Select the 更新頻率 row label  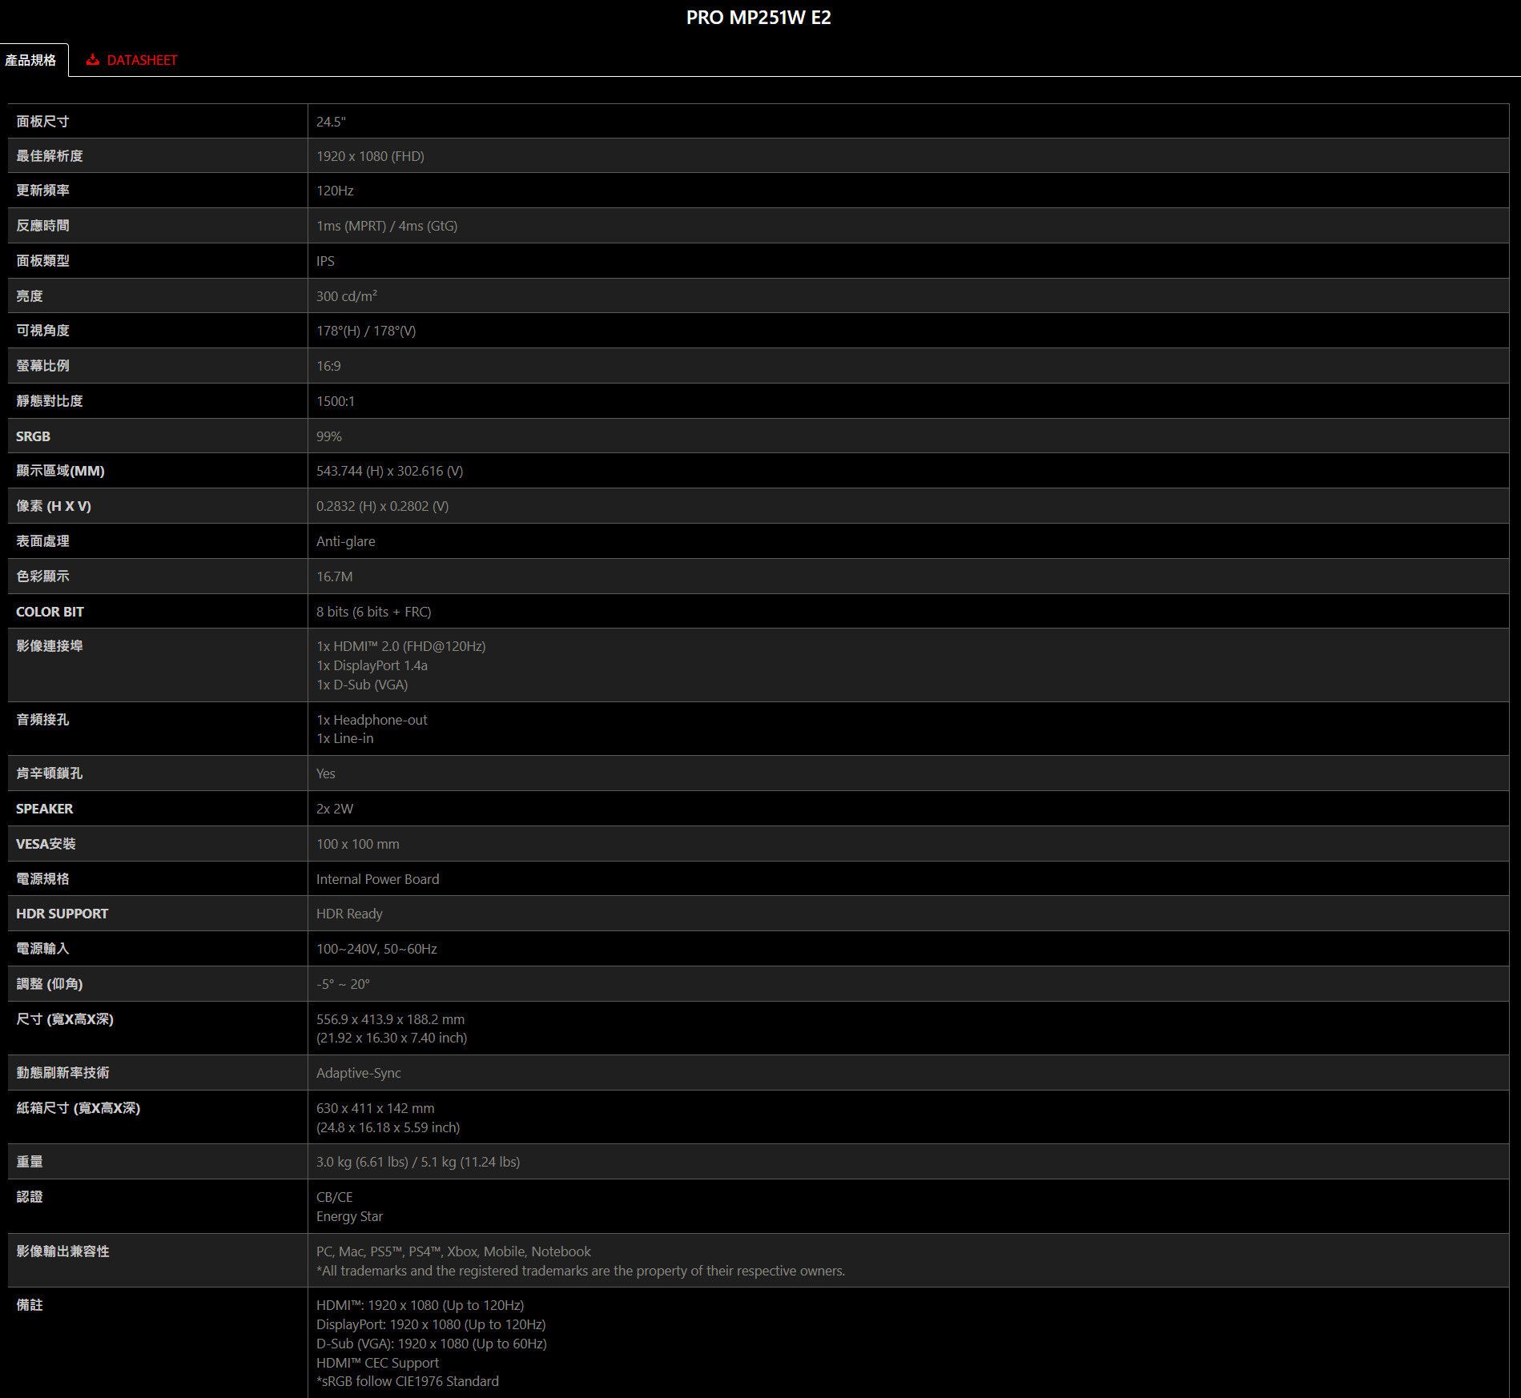(x=42, y=191)
